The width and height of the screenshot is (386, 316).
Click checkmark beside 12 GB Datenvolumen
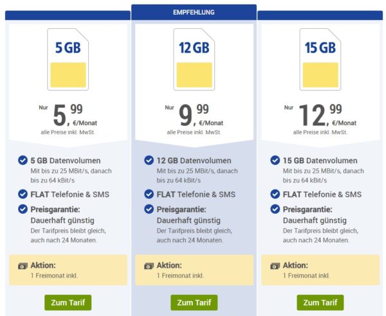149,161
